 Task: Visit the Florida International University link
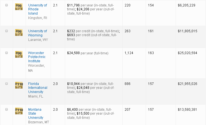pos(37,88)
